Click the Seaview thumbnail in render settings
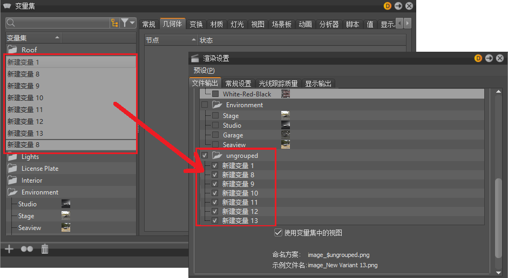 pyautogui.click(x=286, y=144)
